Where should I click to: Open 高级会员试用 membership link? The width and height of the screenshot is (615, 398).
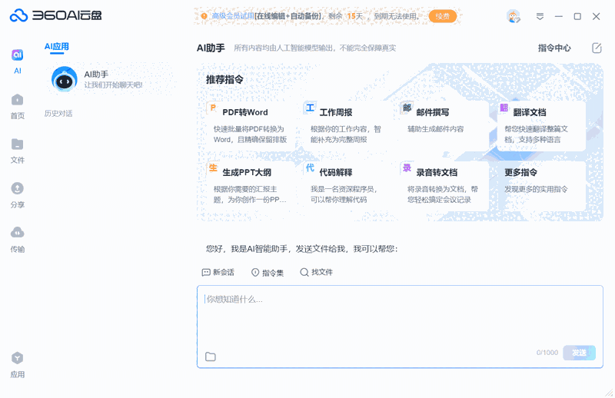pyautogui.click(x=233, y=16)
